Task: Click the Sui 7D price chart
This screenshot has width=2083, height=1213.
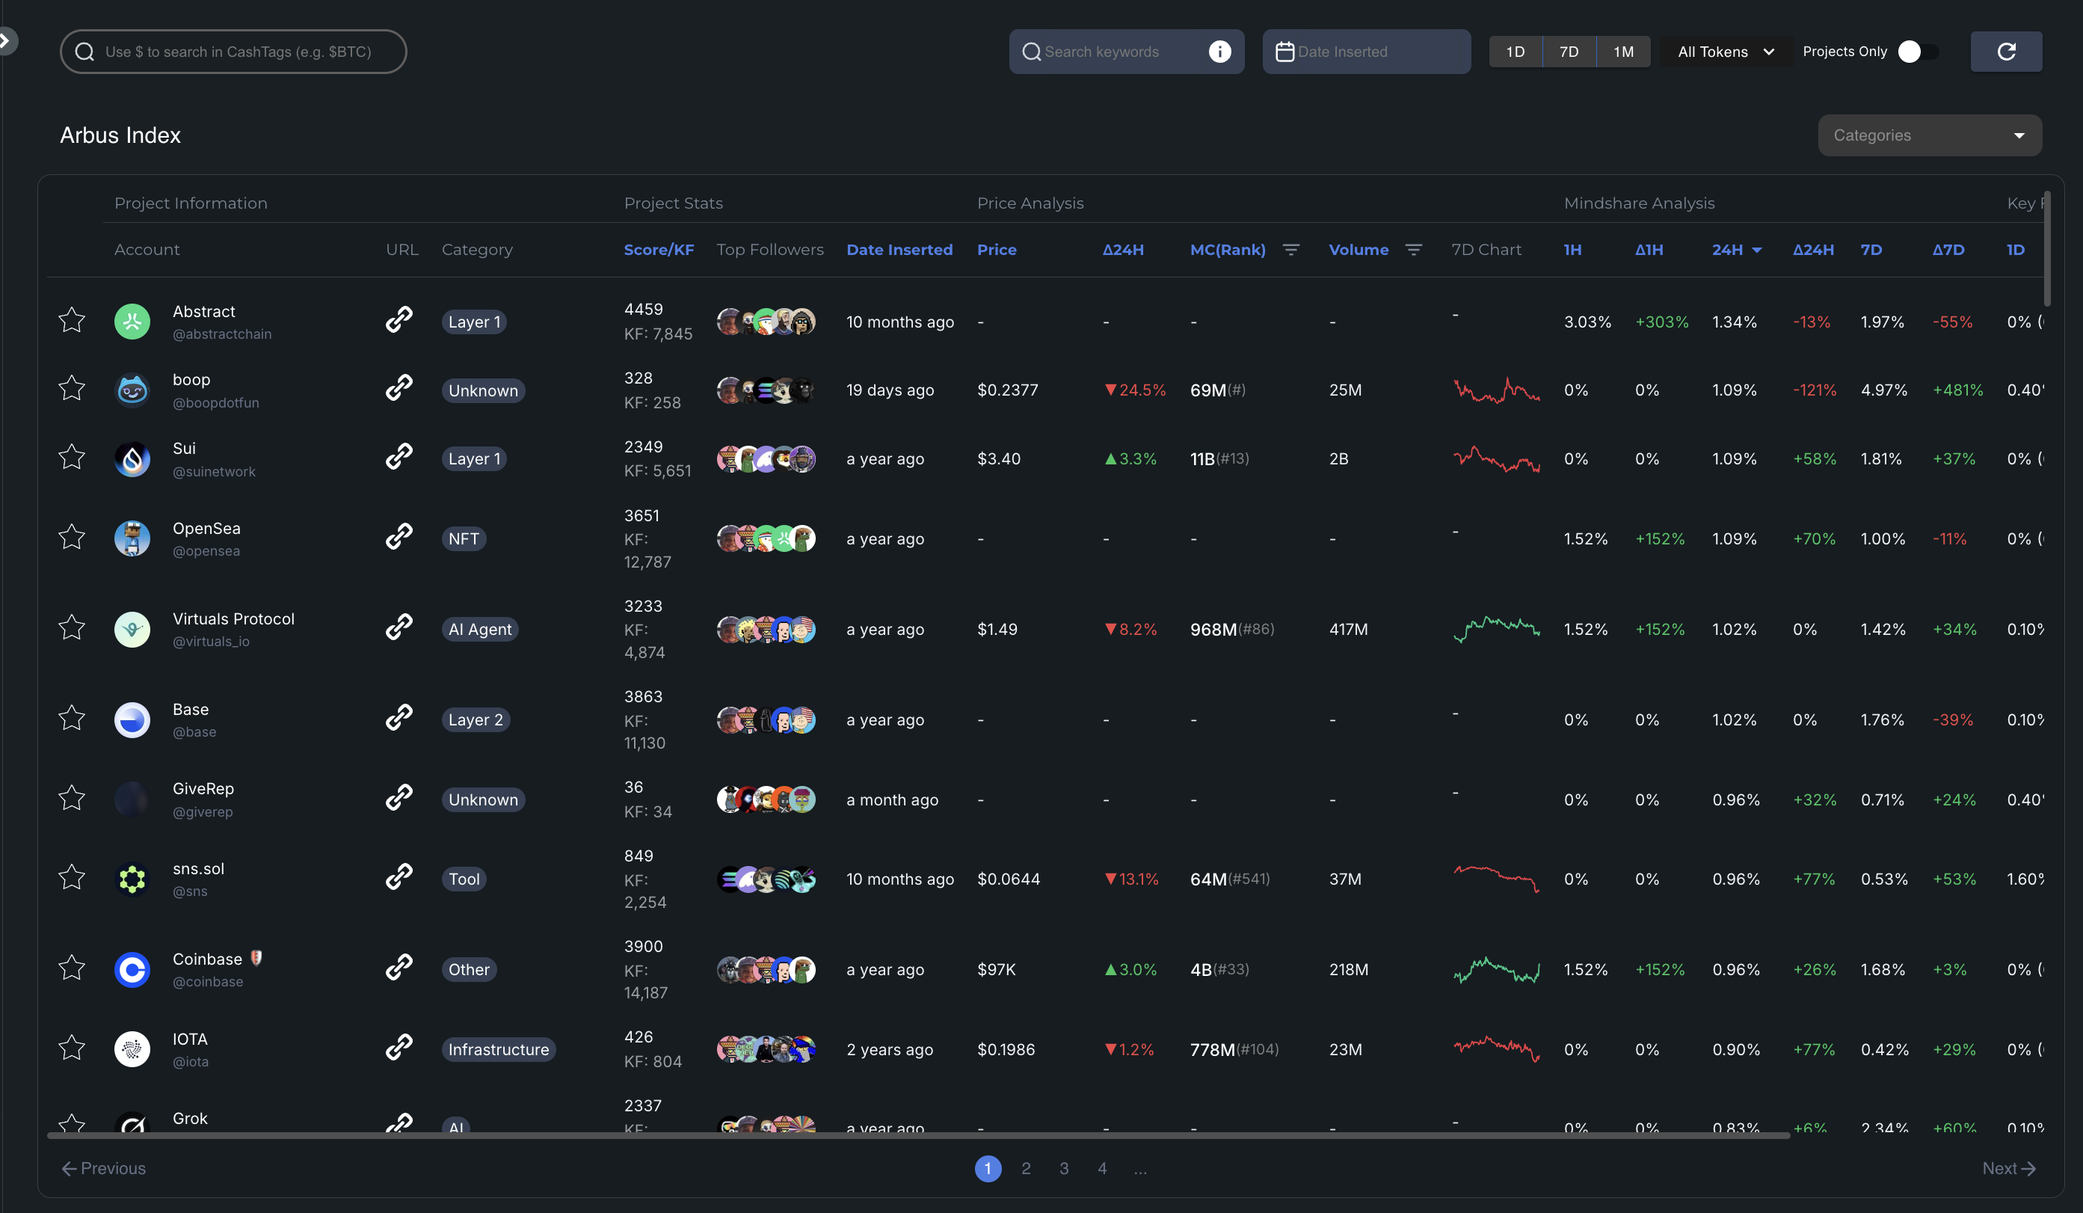Action: [x=1496, y=459]
